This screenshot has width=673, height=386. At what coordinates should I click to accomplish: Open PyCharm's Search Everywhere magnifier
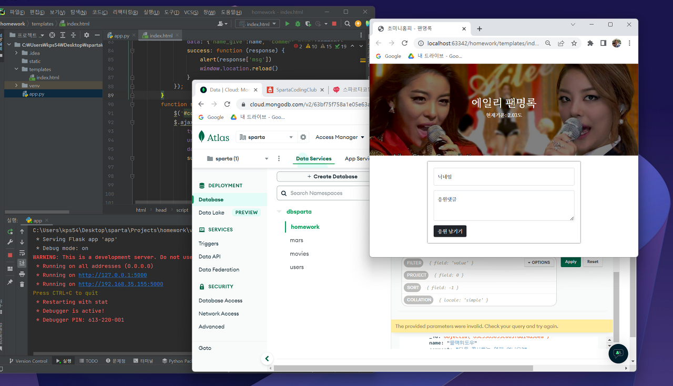[348, 24]
